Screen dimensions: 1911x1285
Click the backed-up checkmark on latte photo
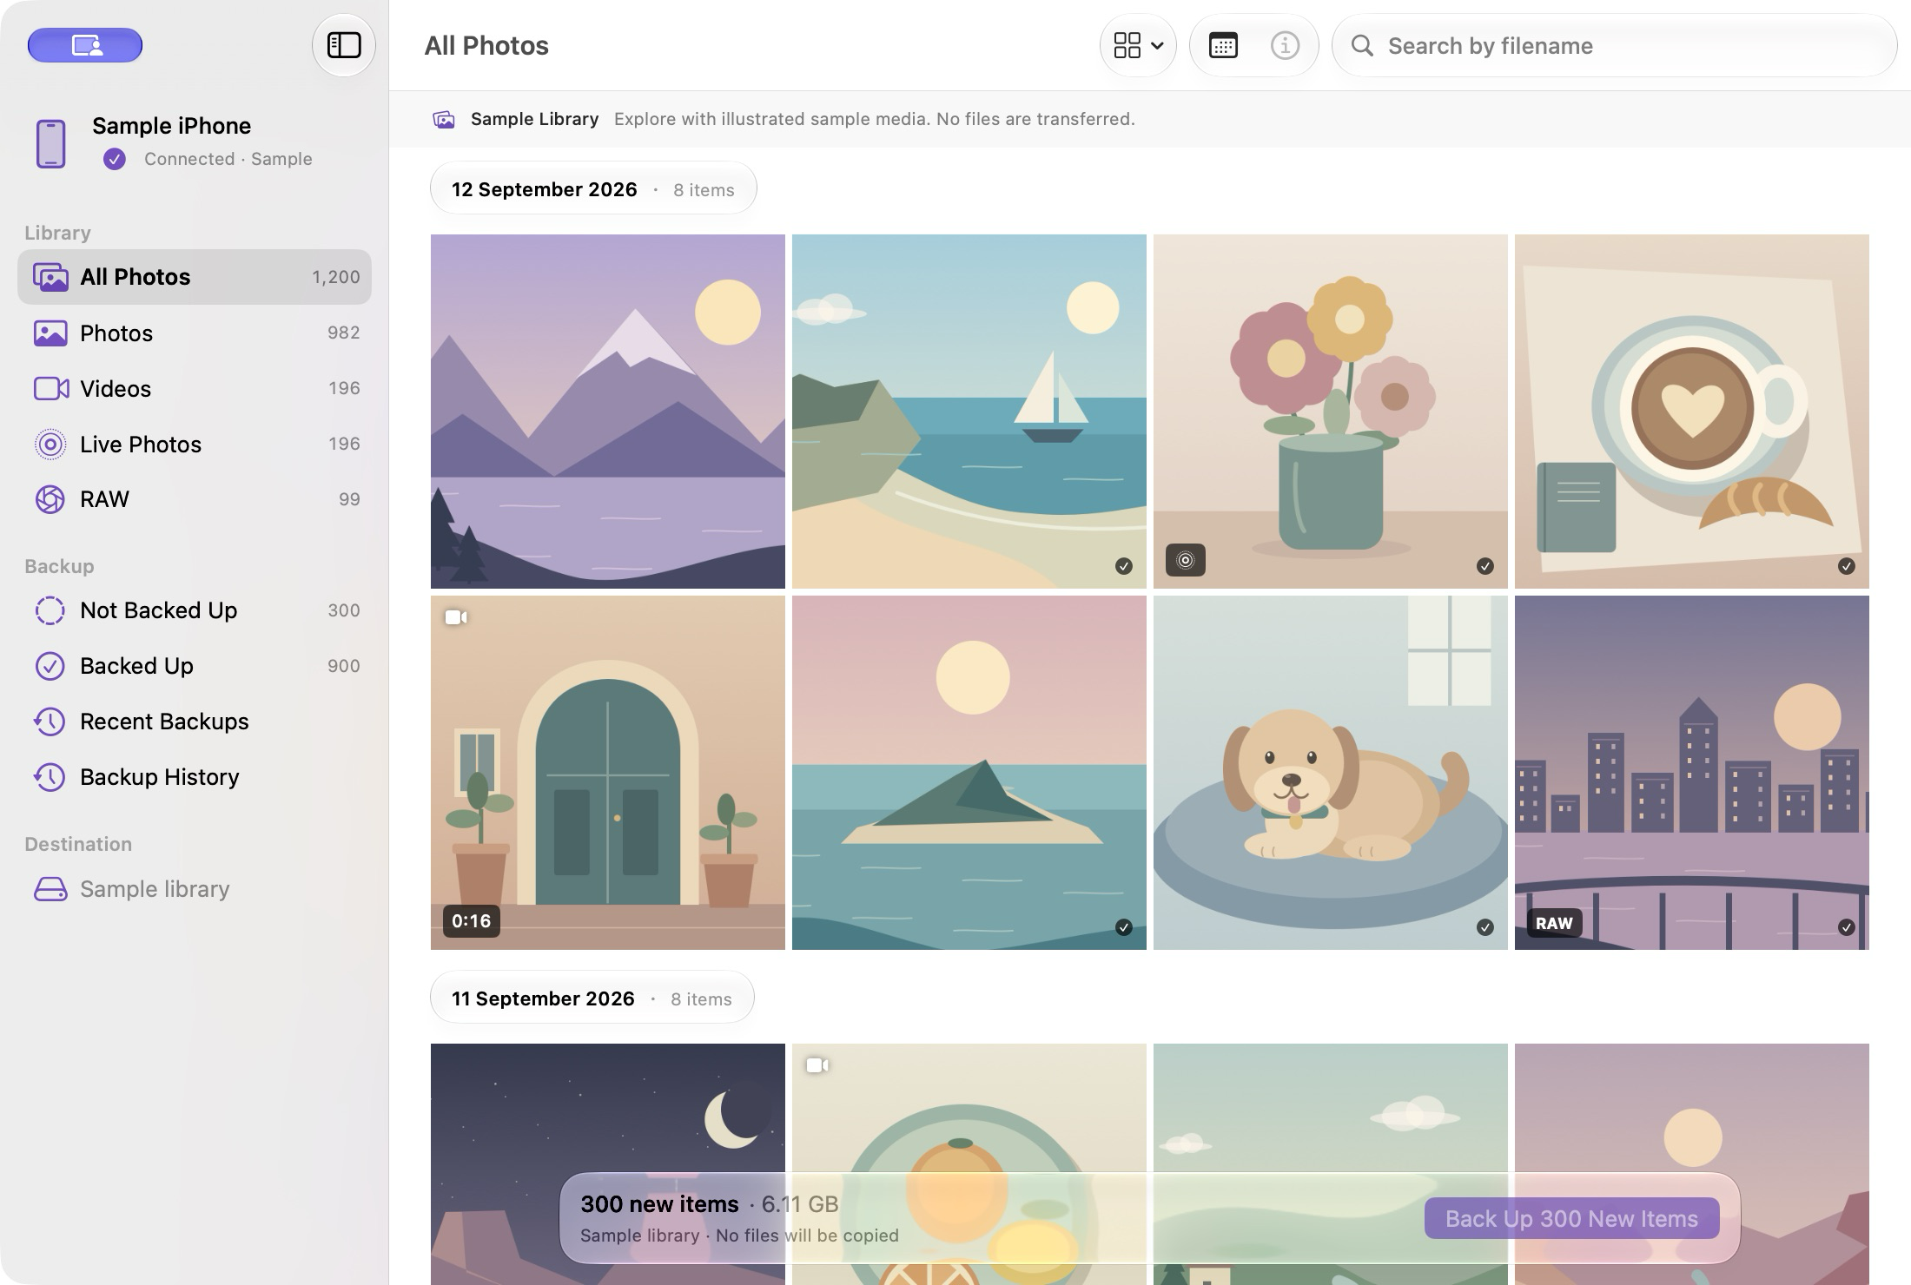click(x=1847, y=566)
